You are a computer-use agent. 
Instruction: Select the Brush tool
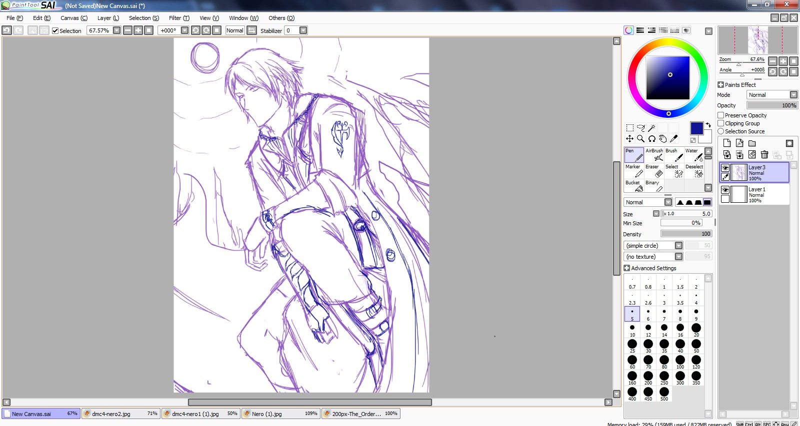[674, 155]
